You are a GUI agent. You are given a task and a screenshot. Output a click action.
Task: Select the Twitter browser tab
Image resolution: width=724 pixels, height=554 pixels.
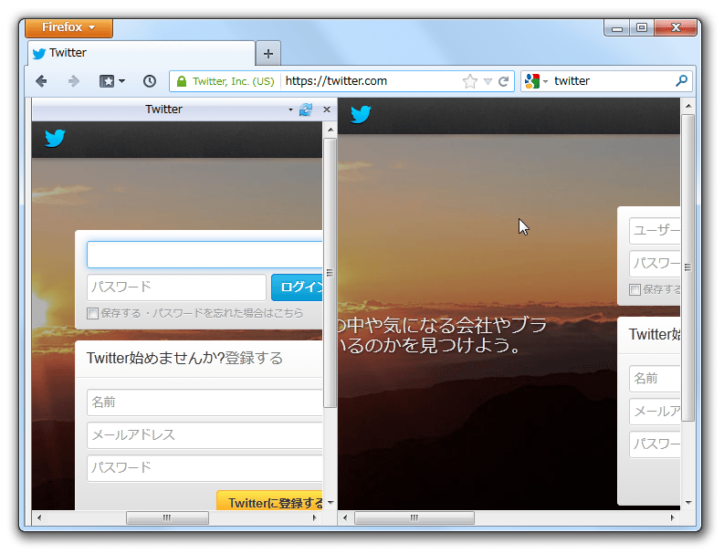[x=142, y=53]
